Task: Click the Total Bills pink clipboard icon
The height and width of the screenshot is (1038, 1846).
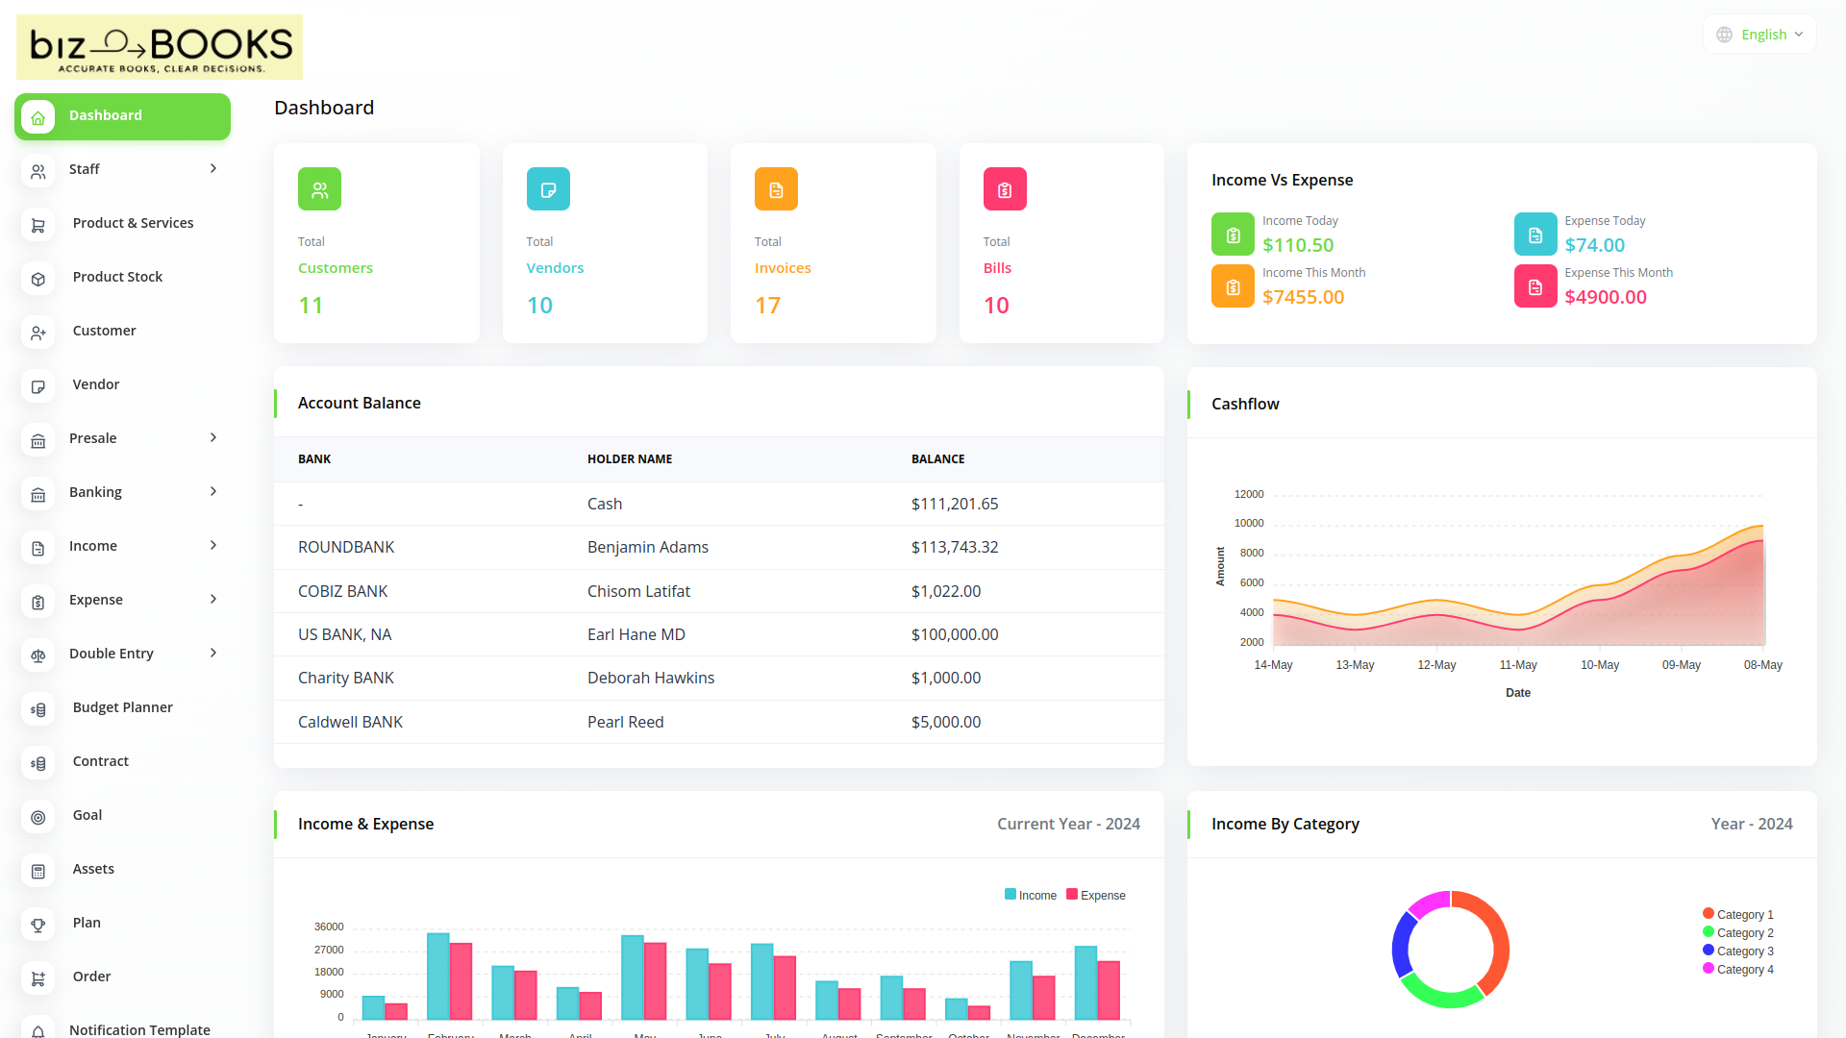Action: pyautogui.click(x=1004, y=189)
